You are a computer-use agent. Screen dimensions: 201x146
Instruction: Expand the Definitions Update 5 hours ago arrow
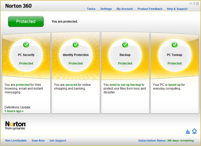point(23,111)
